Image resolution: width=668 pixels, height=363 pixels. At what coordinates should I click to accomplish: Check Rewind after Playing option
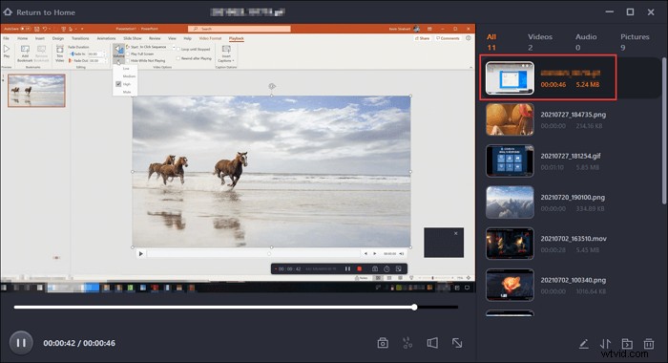tap(195, 58)
